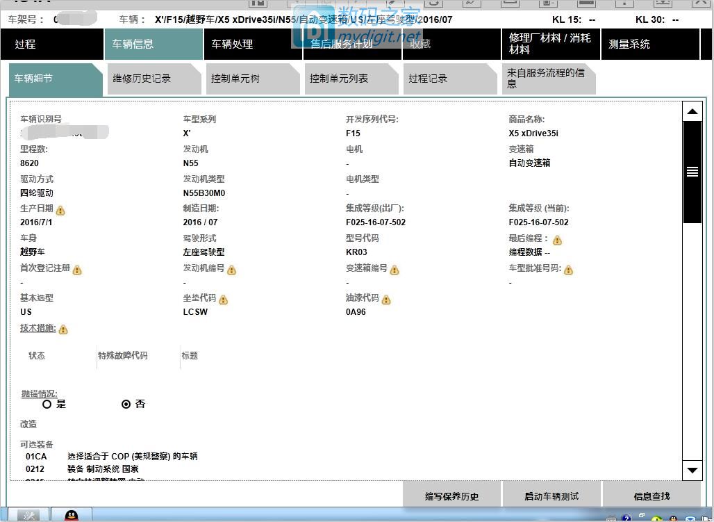The image size is (714, 522).
Task: Click the warning icon beside 坐垫代码
Action: coord(223,300)
